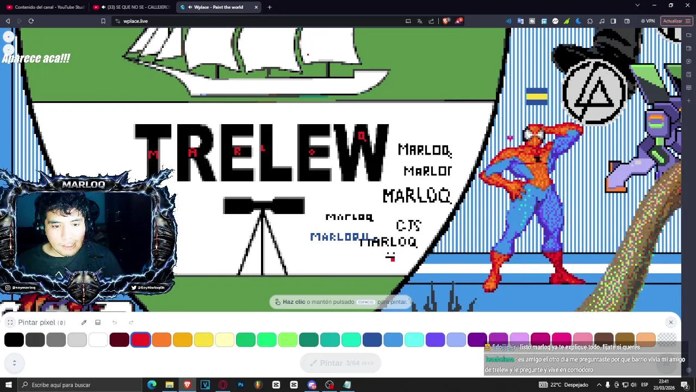
Task: Toggle browser sidebar panel icon
Action: tap(613, 21)
